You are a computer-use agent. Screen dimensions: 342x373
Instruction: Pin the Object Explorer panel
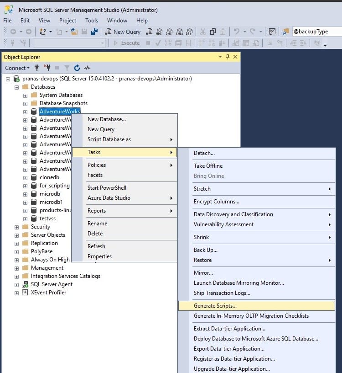pyautogui.click(x=228, y=57)
